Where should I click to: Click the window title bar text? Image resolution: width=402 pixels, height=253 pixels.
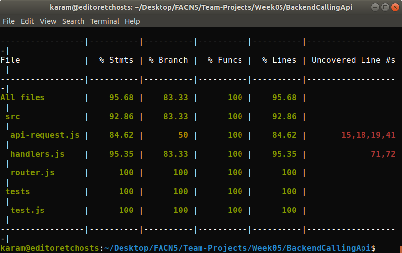point(201,7)
